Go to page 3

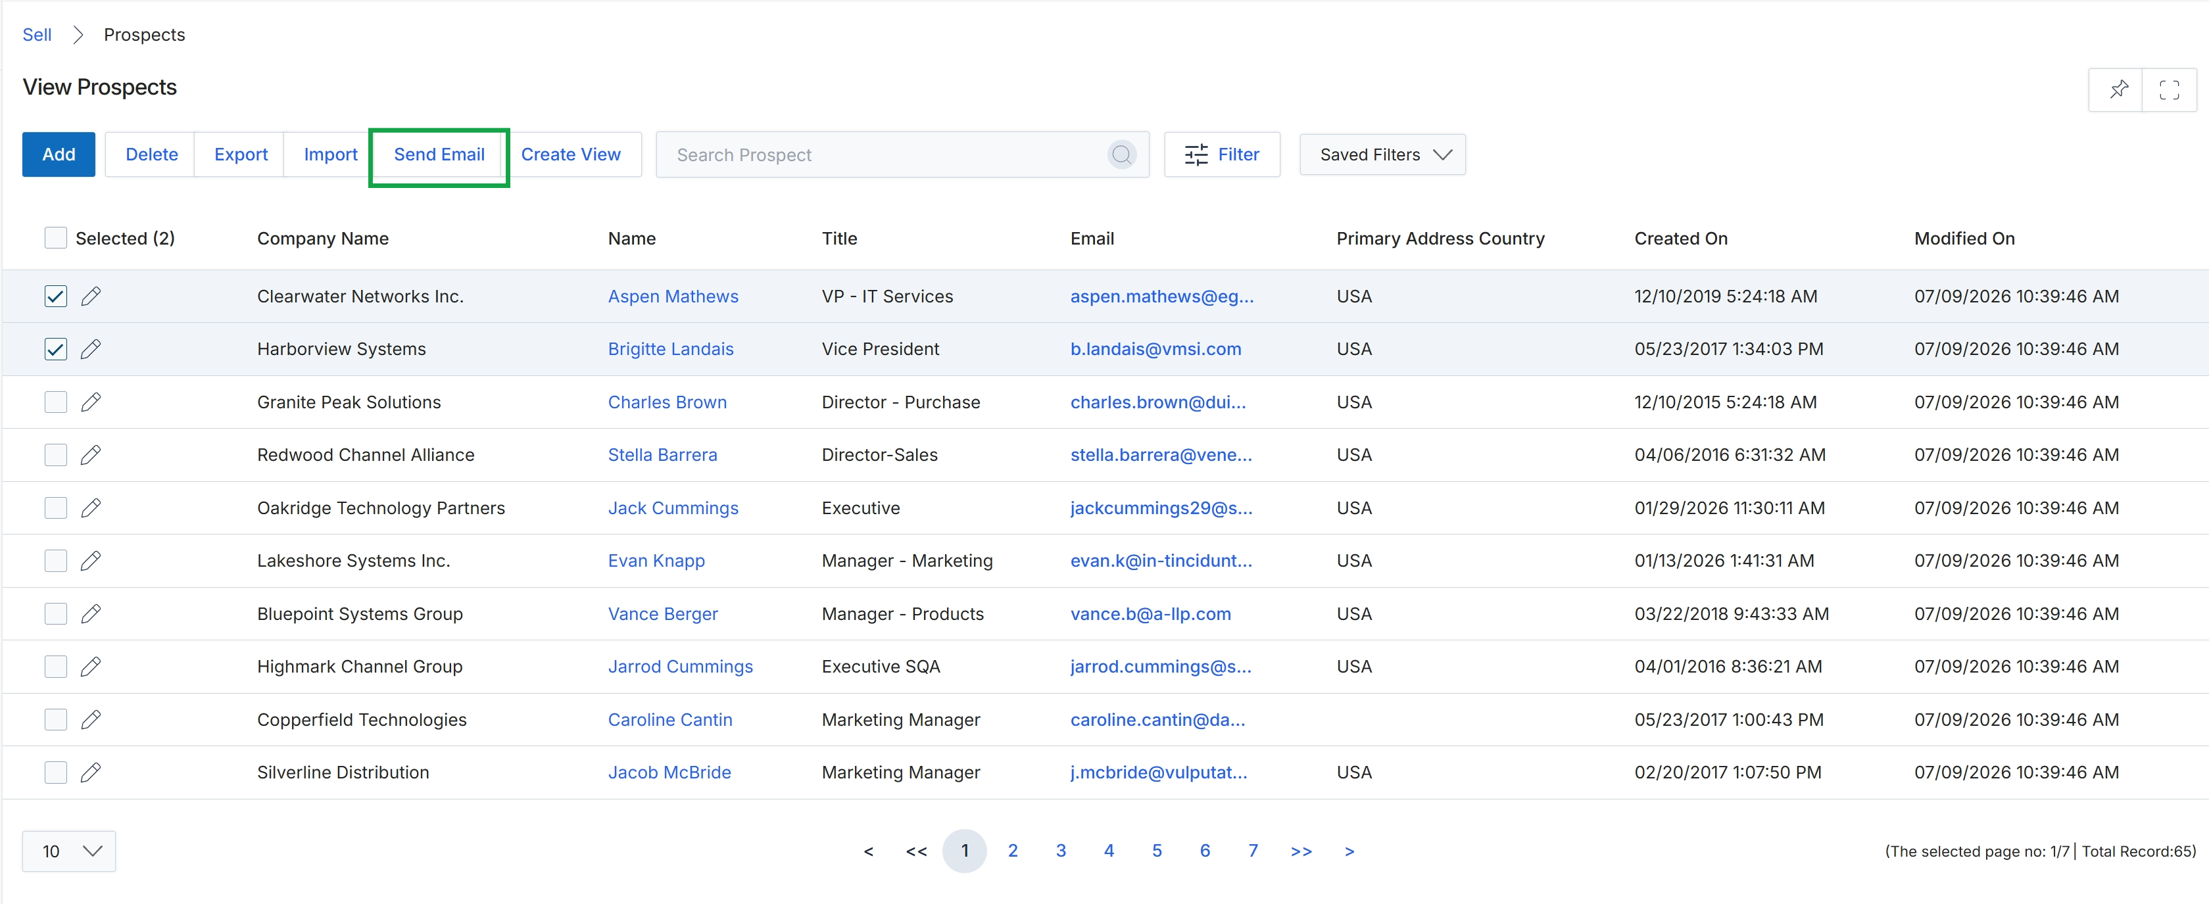click(x=1060, y=851)
